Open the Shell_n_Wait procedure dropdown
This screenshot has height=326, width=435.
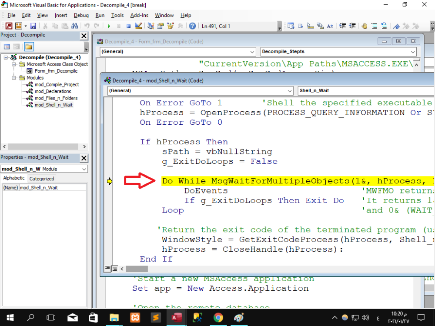[x=366, y=91]
